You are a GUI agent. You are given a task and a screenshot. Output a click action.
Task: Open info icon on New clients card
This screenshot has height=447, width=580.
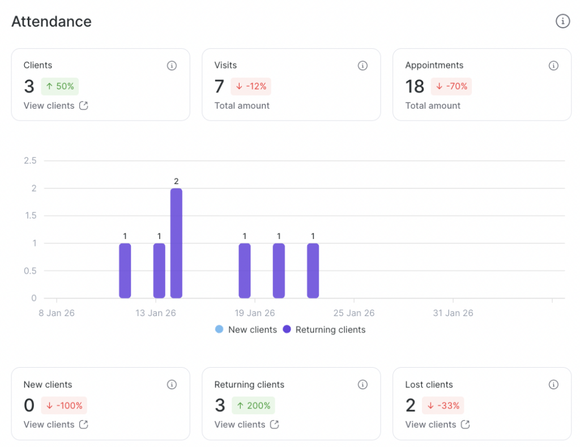click(x=172, y=385)
